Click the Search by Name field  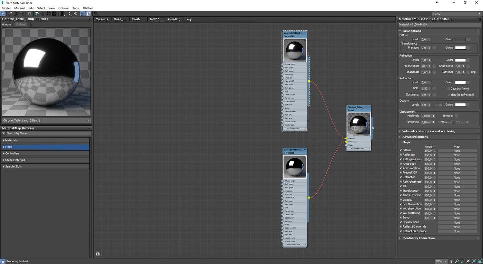click(47, 133)
